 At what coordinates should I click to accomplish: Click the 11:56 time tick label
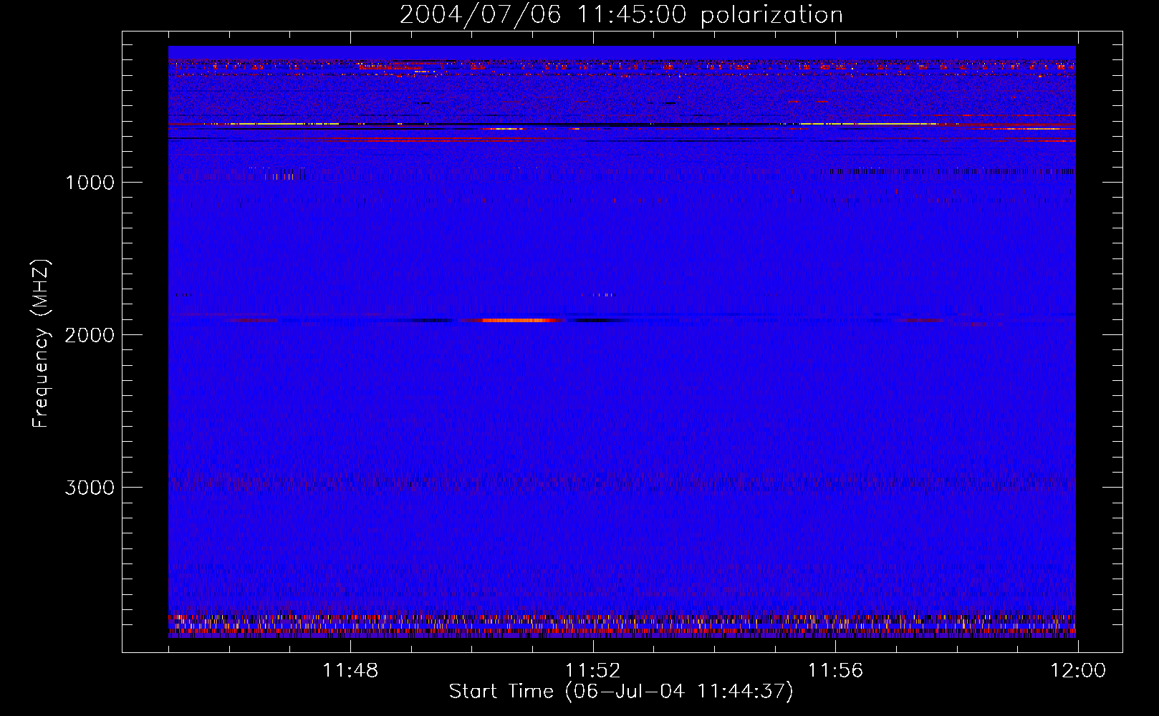[x=835, y=671]
